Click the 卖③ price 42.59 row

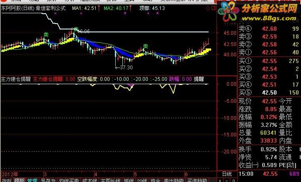(269, 36)
